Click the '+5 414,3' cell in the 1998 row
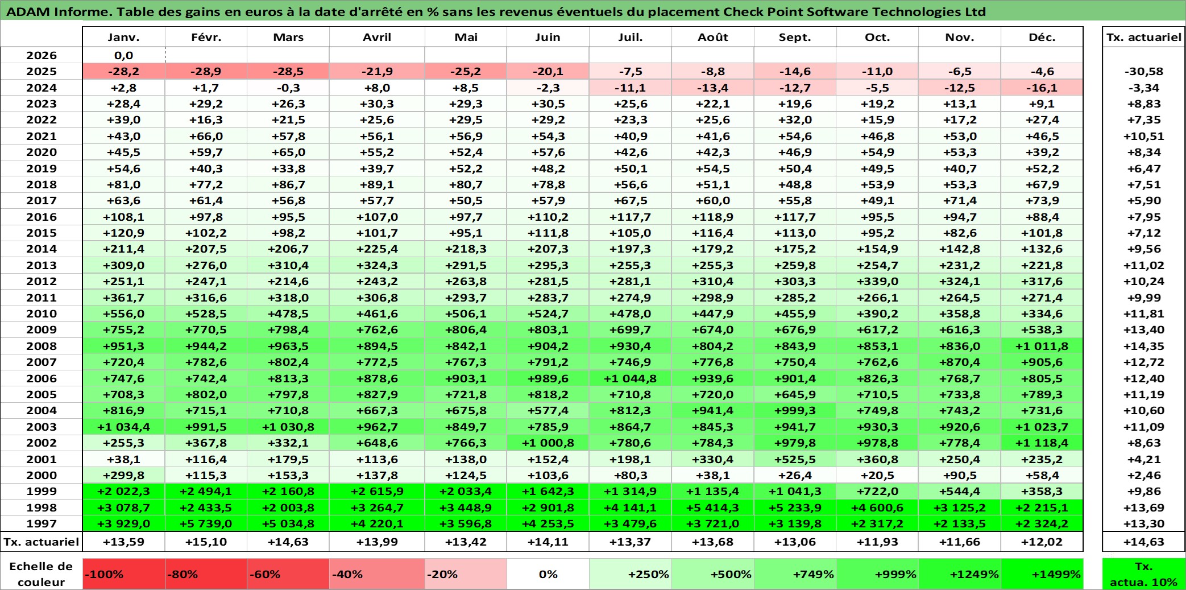 click(713, 508)
